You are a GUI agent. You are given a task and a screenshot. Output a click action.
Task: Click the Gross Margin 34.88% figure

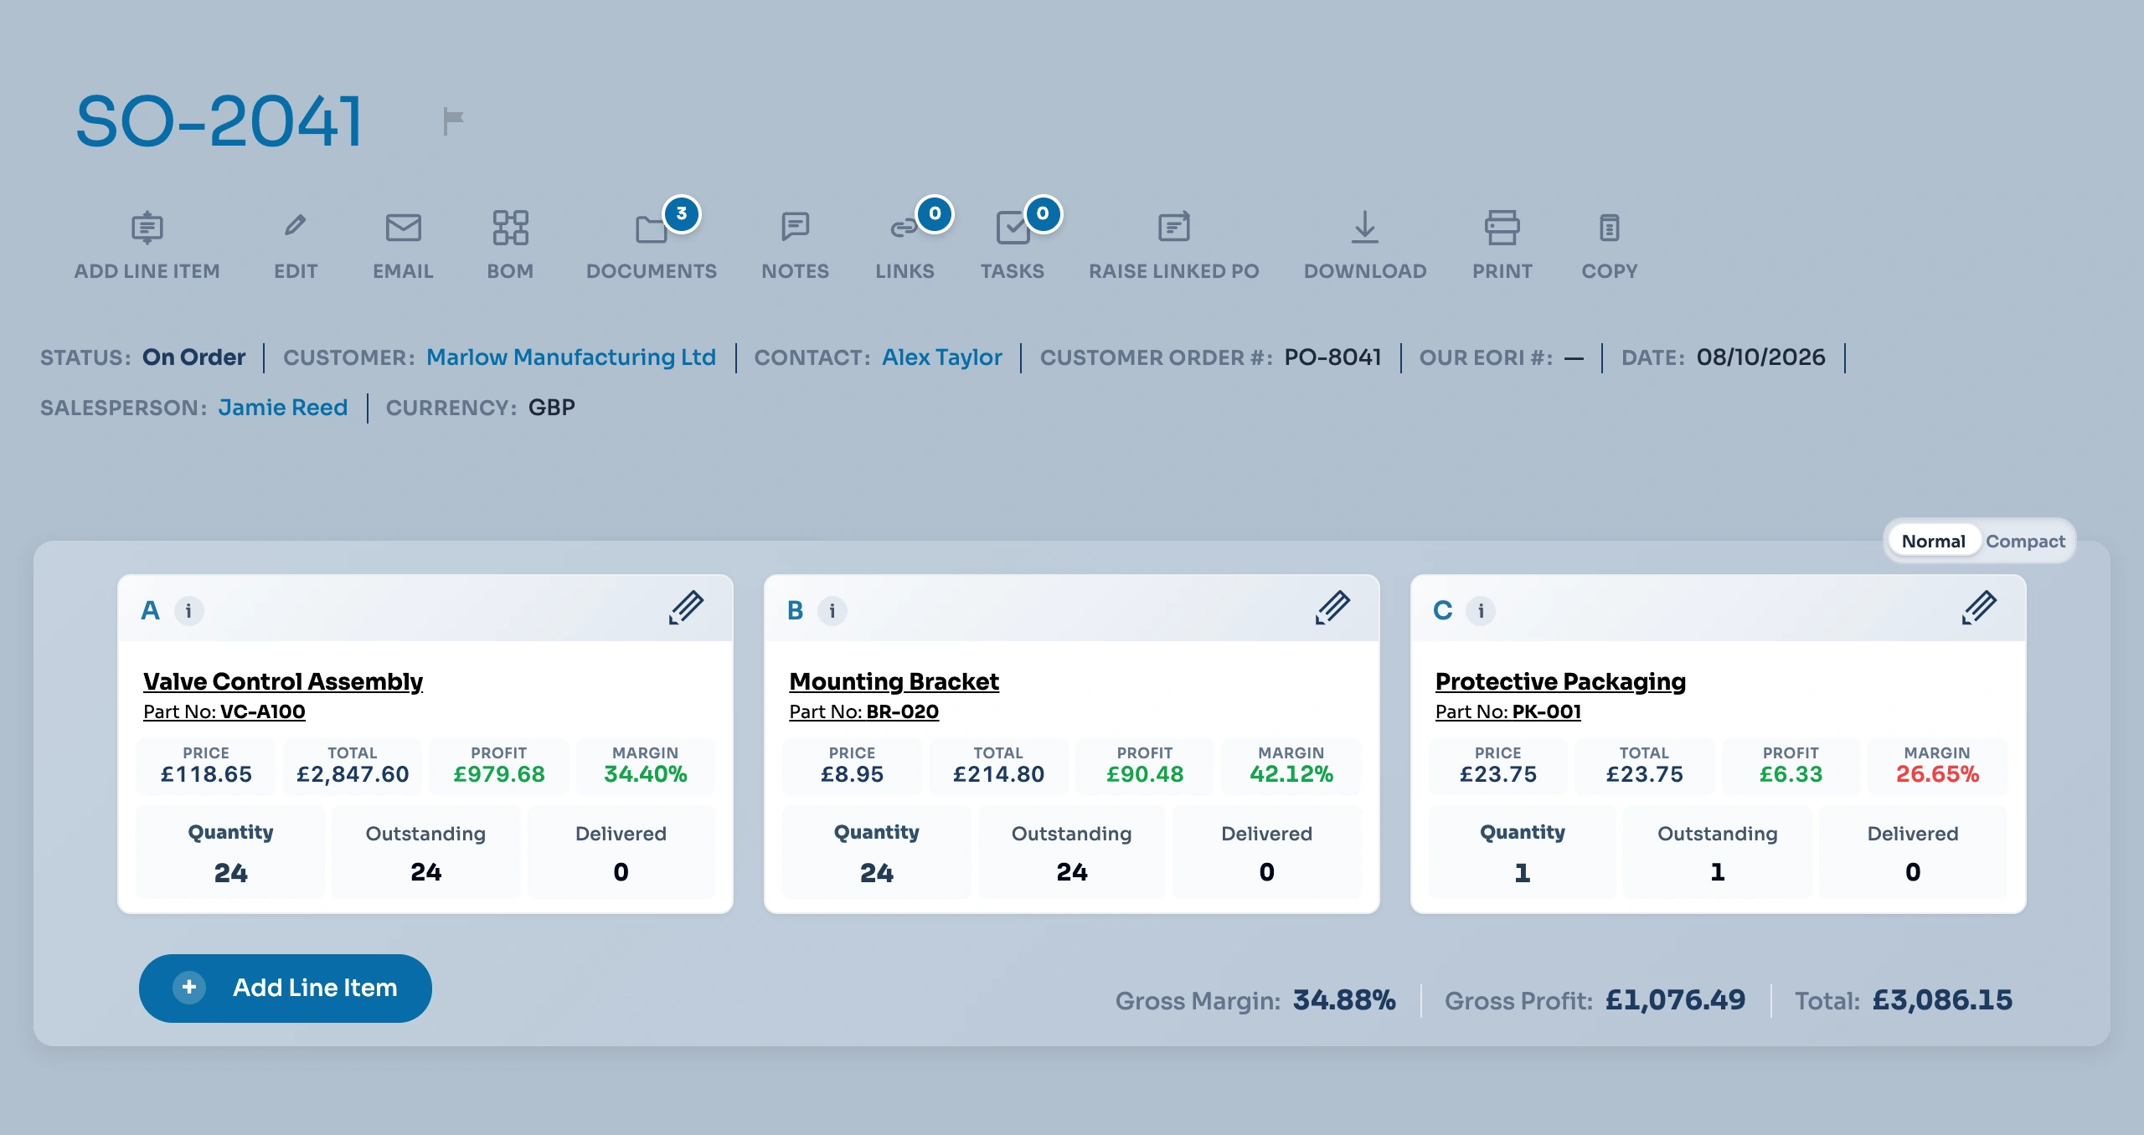[x=1344, y=1000]
